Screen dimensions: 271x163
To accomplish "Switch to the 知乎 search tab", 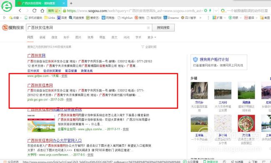I will tap(66, 38).
